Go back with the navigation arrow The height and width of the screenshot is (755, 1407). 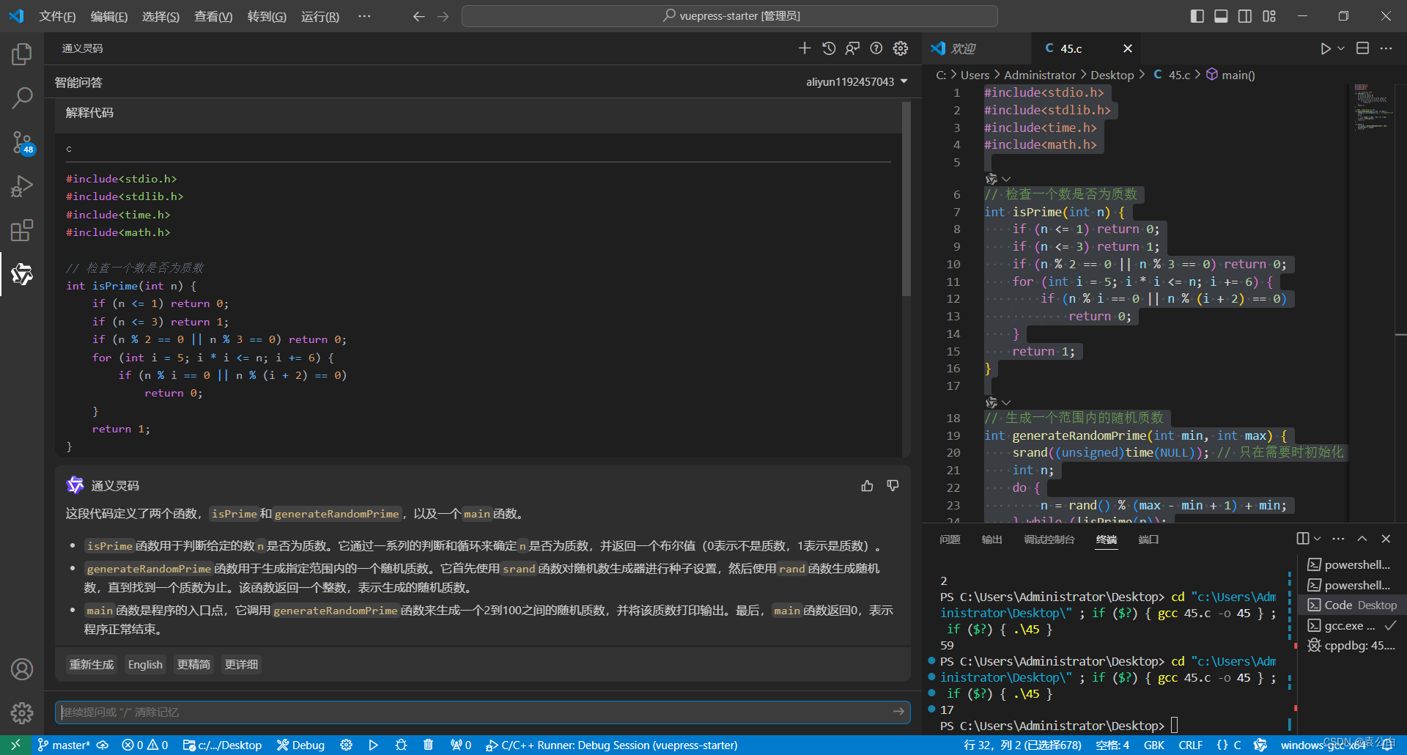click(418, 16)
